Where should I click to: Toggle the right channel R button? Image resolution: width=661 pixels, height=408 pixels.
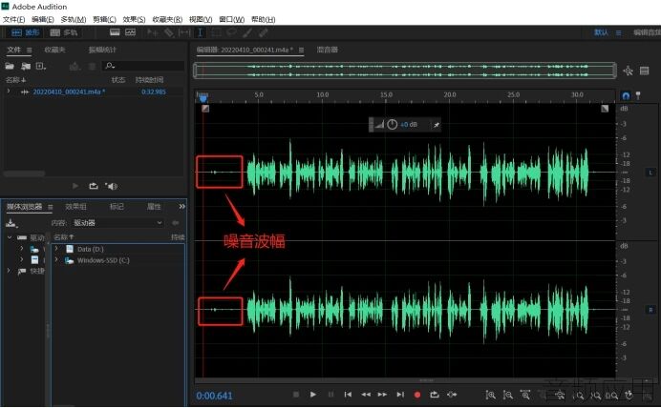pyautogui.click(x=650, y=310)
